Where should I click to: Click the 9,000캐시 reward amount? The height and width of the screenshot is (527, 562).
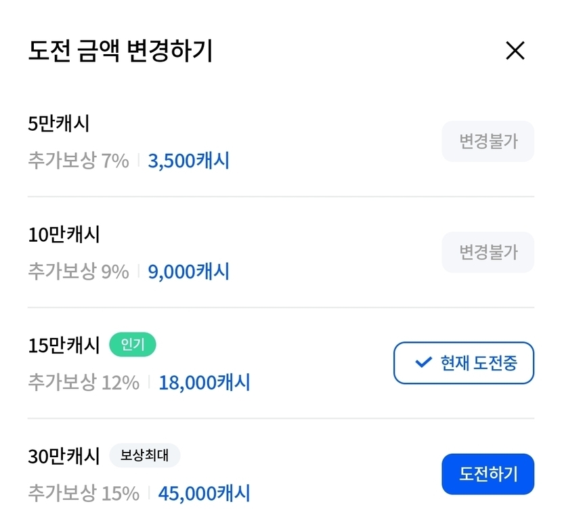coord(188,272)
